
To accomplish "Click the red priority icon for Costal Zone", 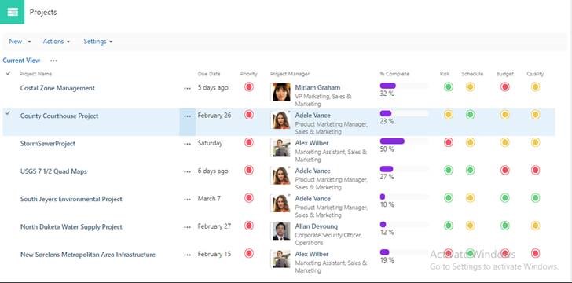I will (x=249, y=87).
